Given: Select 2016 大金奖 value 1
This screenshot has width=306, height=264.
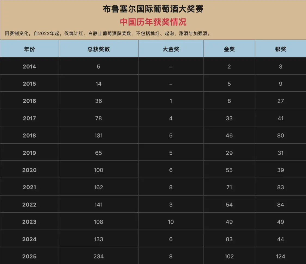Looking at the screenshot, I should [171, 101].
